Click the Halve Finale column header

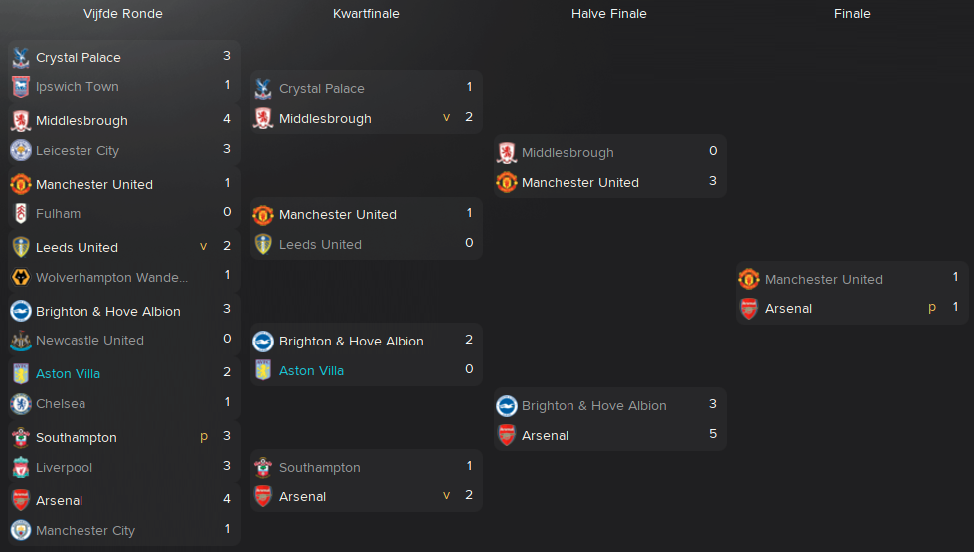(608, 14)
